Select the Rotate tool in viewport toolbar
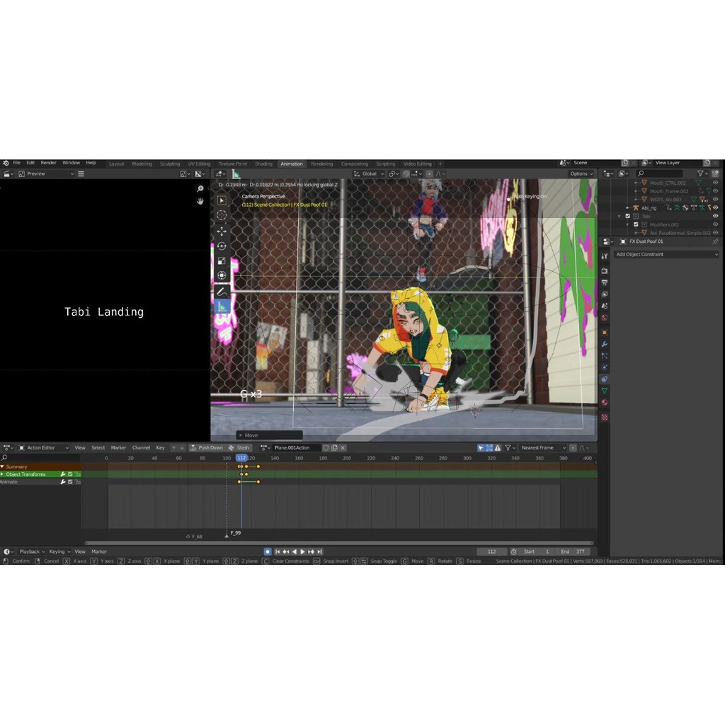 (222, 246)
